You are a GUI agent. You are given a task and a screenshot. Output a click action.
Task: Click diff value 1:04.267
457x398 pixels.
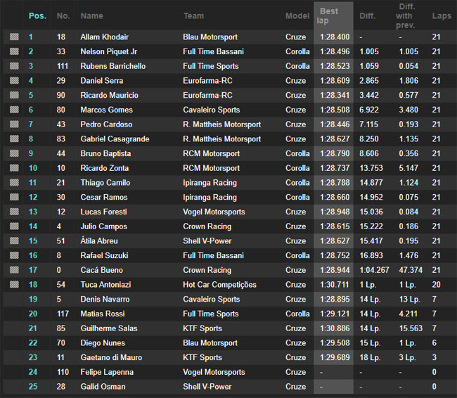point(374,270)
